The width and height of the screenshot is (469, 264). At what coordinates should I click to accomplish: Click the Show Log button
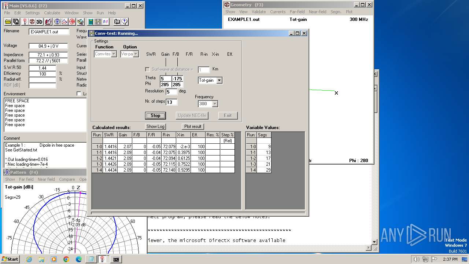(155, 126)
